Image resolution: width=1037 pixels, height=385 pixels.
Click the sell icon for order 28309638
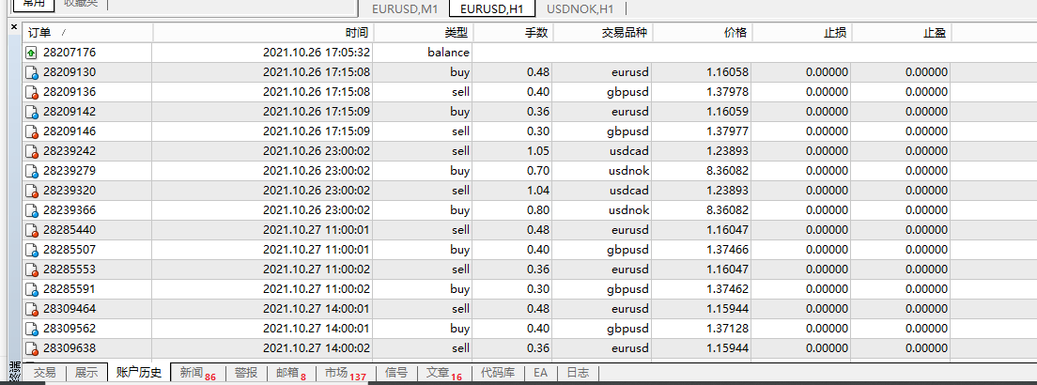coord(32,348)
